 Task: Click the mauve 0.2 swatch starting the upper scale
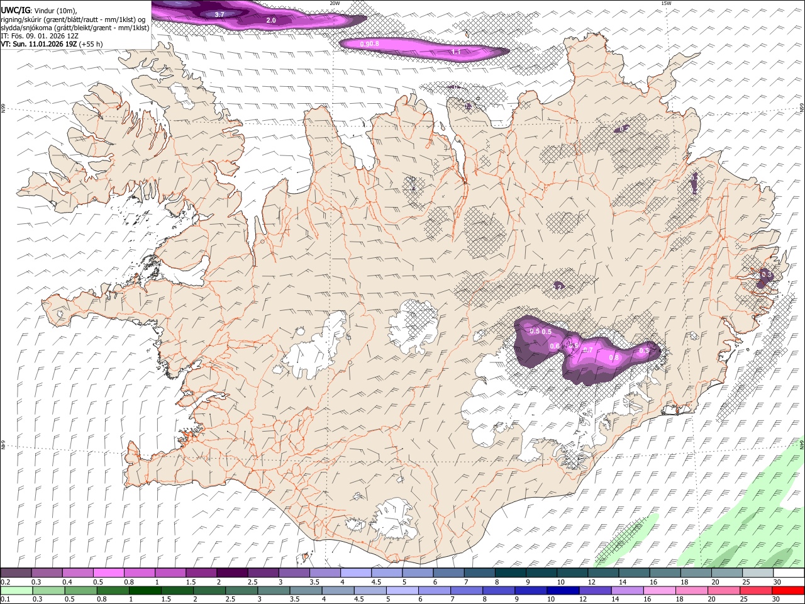[16, 573]
